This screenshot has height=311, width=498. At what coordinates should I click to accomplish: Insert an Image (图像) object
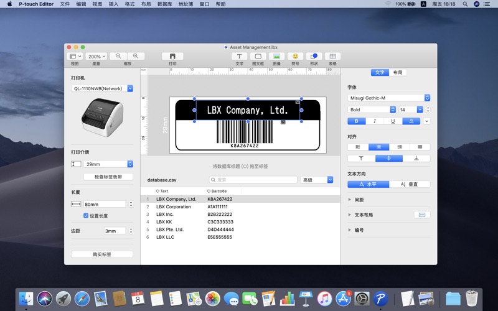tap(276, 56)
